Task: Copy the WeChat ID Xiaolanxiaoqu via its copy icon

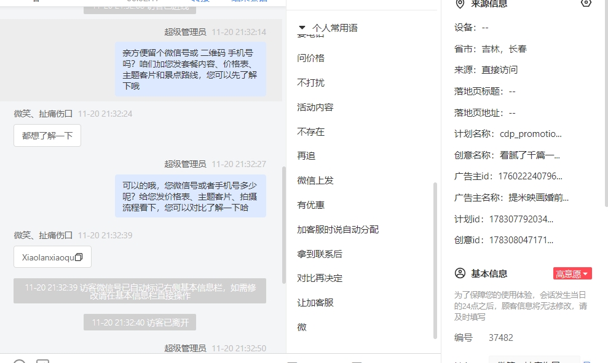Action: pyautogui.click(x=79, y=257)
